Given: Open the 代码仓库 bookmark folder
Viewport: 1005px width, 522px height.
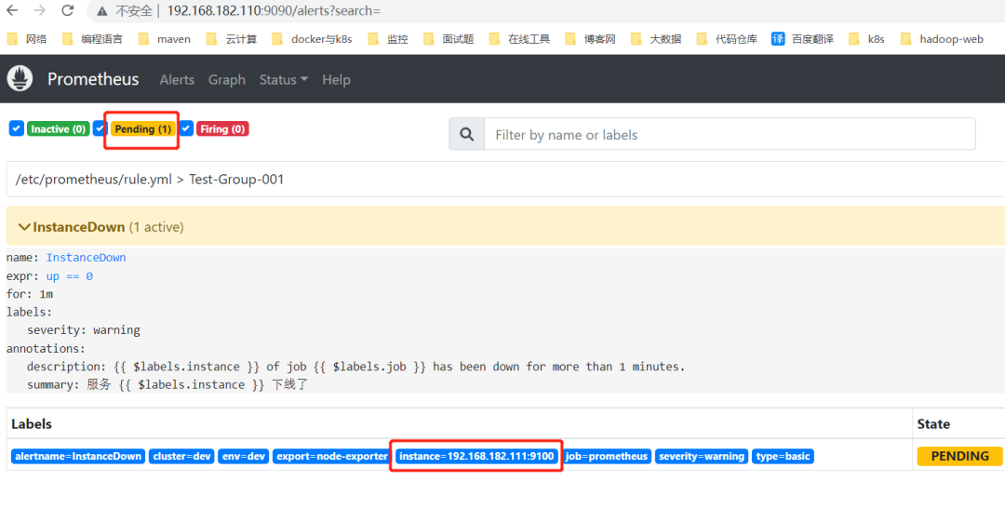Looking at the screenshot, I should pos(728,39).
